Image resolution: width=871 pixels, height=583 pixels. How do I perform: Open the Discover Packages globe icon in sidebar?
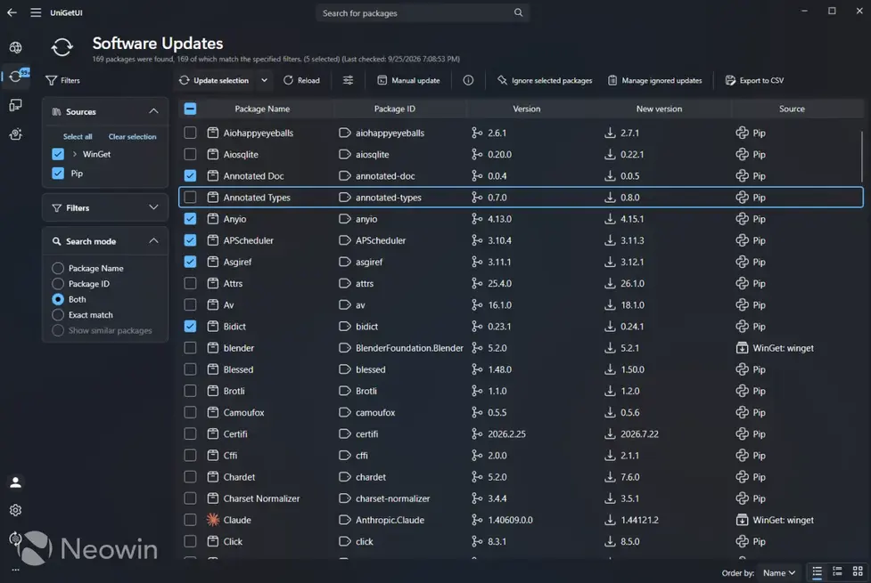15,48
